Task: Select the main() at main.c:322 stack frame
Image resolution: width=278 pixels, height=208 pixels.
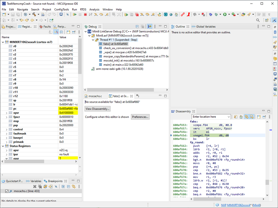Action: coord(123,65)
